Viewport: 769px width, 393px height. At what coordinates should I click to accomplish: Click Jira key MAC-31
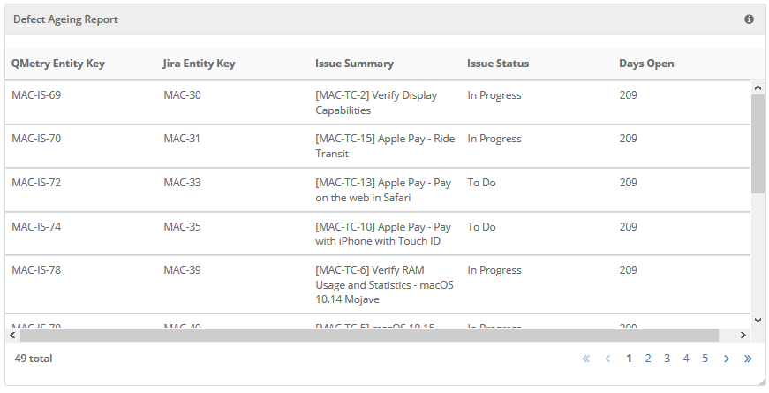pos(182,139)
